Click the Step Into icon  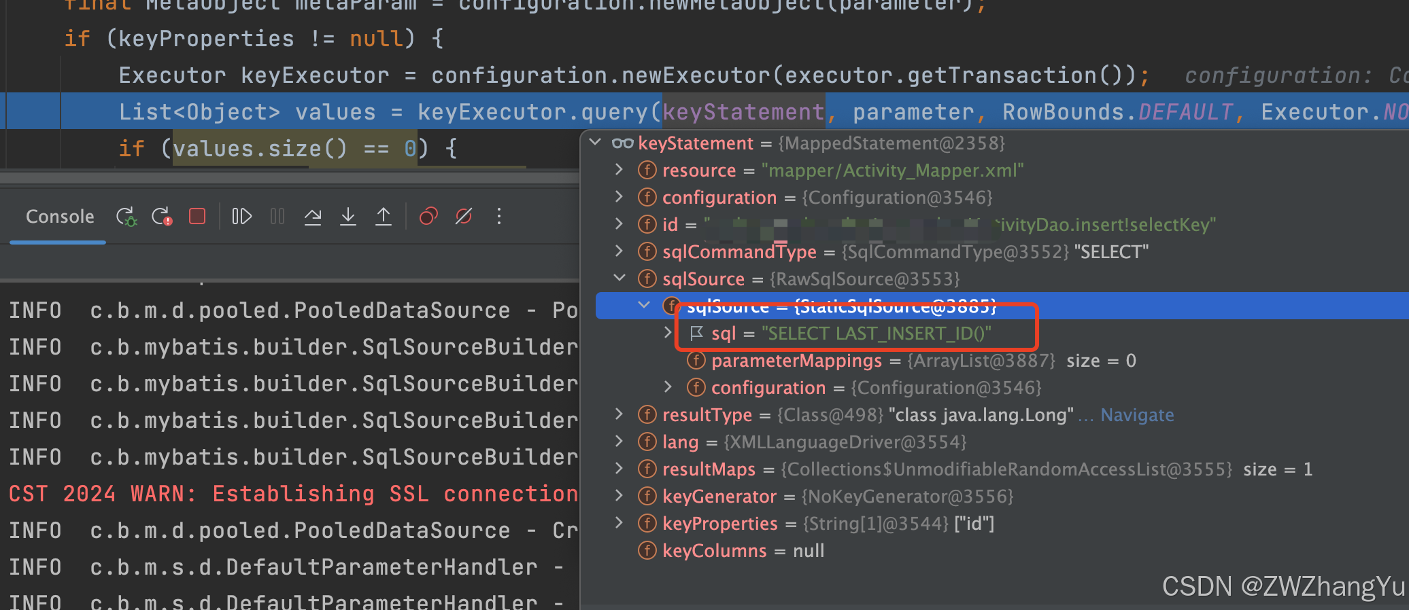click(348, 217)
